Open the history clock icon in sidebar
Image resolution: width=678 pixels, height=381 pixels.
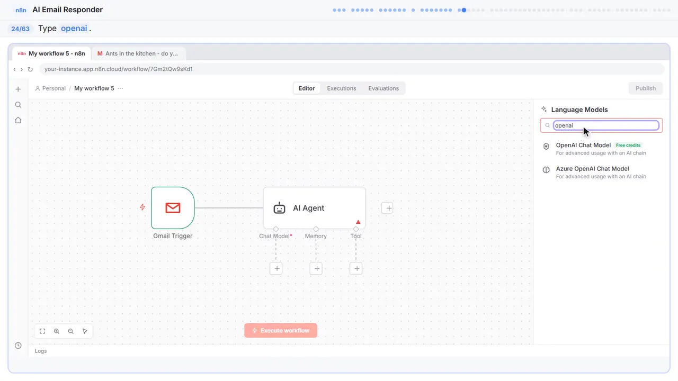click(18, 346)
